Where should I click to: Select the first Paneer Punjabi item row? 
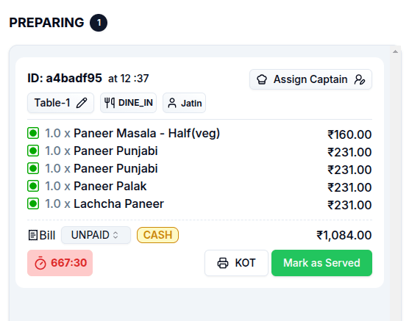(199, 151)
